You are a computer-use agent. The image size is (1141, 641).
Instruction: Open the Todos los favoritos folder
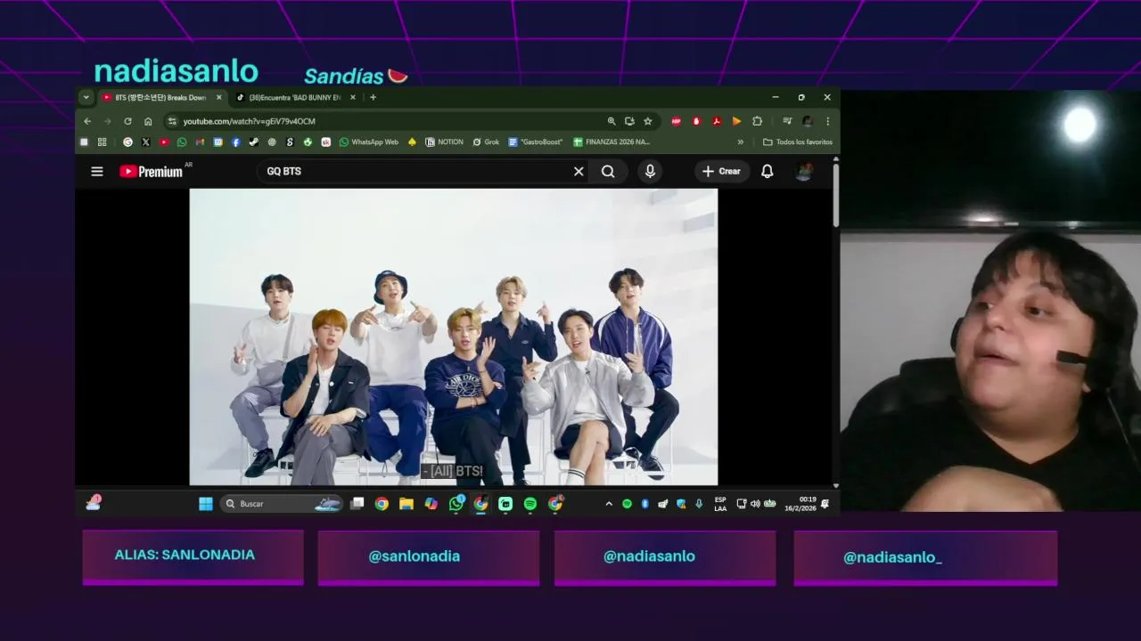(798, 142)
